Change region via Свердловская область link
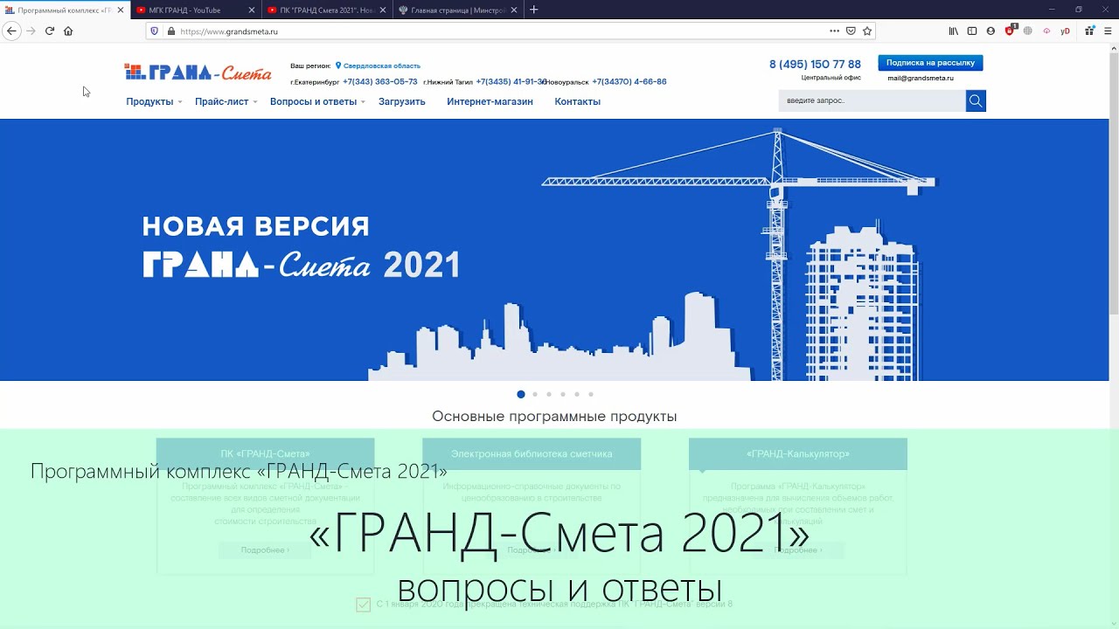This screenshot has height=629, width=1119. click(382, 66)
